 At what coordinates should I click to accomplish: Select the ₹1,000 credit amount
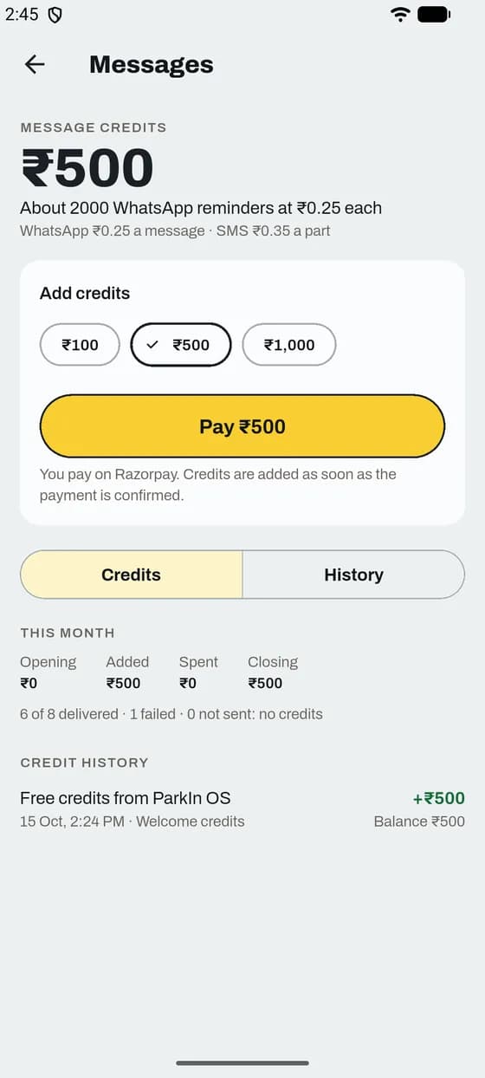(289, 345)
